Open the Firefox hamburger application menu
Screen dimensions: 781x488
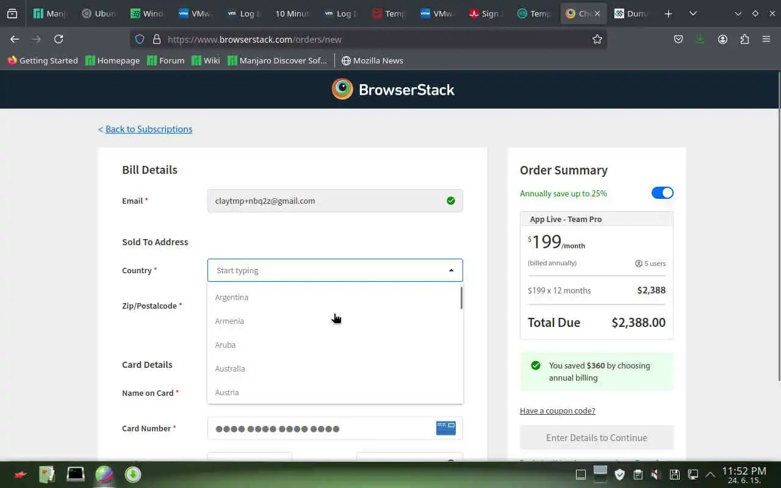766,39
